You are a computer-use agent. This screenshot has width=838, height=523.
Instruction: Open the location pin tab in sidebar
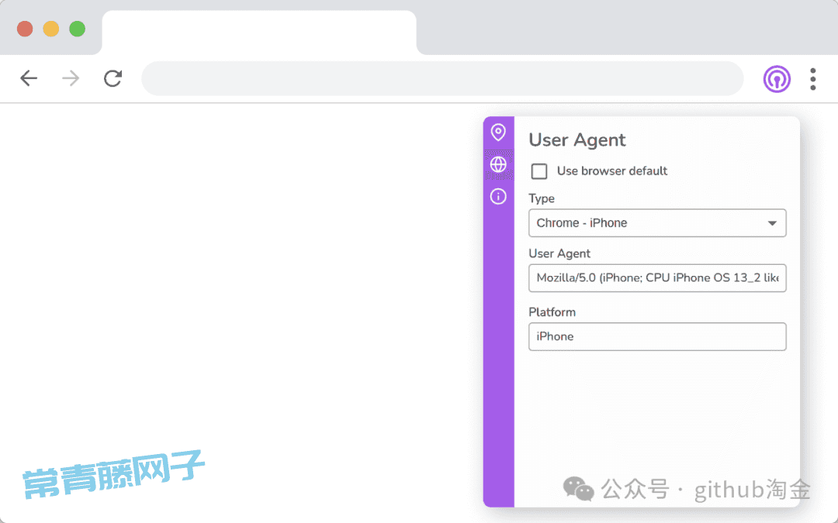pyautogui.click(x=498, y=132)
